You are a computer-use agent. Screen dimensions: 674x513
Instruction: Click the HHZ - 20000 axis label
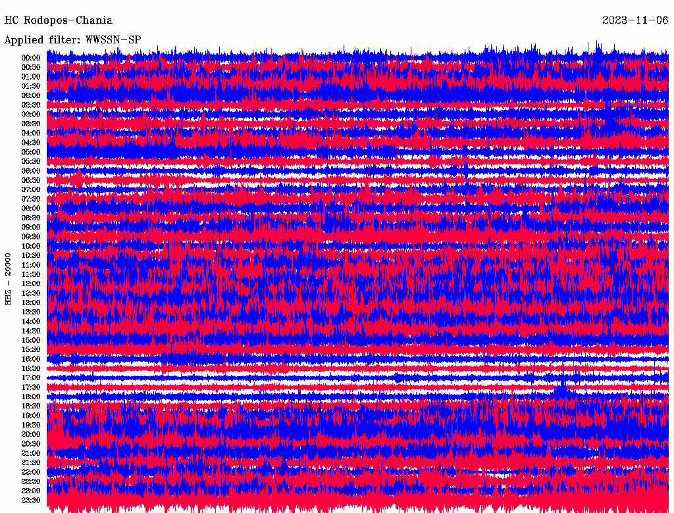click(9, 278)
